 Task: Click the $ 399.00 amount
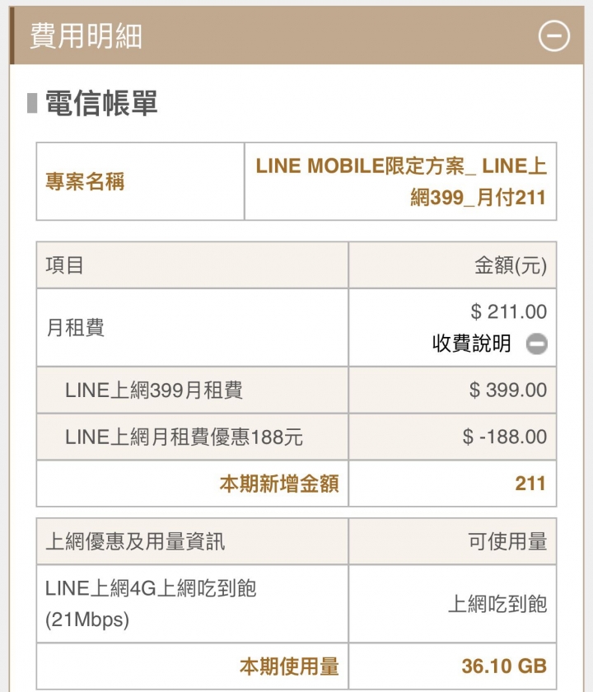(508, 390)
